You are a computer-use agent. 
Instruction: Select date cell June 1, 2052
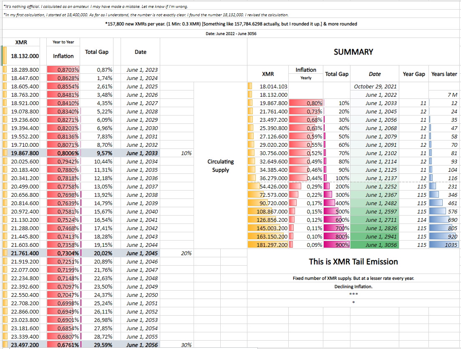[x=141, y=312]
